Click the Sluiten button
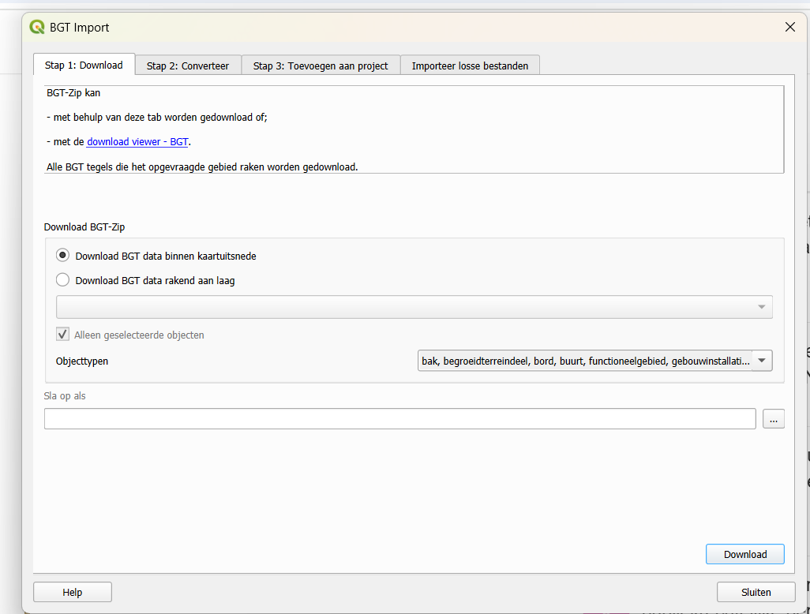Viewport: 810px width, 614px height. [x=756, y=592]
